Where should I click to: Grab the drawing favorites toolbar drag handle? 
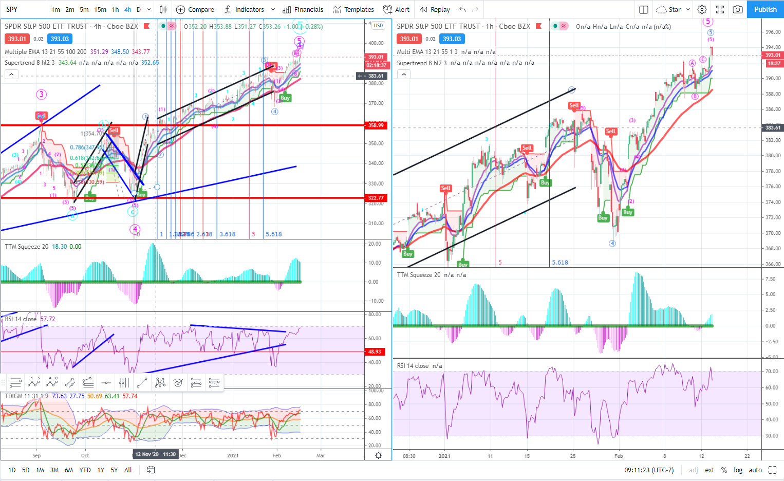pos(3,382)
